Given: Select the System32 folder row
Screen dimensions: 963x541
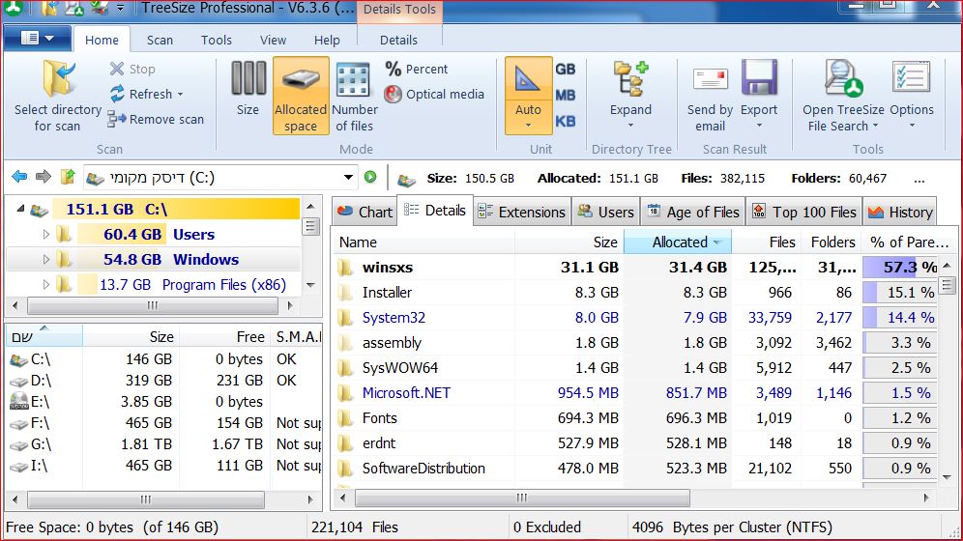Looking at the screenshot, I should click(x=634, y=318).
